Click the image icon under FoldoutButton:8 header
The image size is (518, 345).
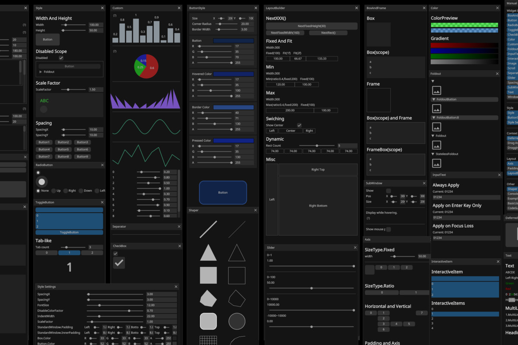[x=436, y=127]
